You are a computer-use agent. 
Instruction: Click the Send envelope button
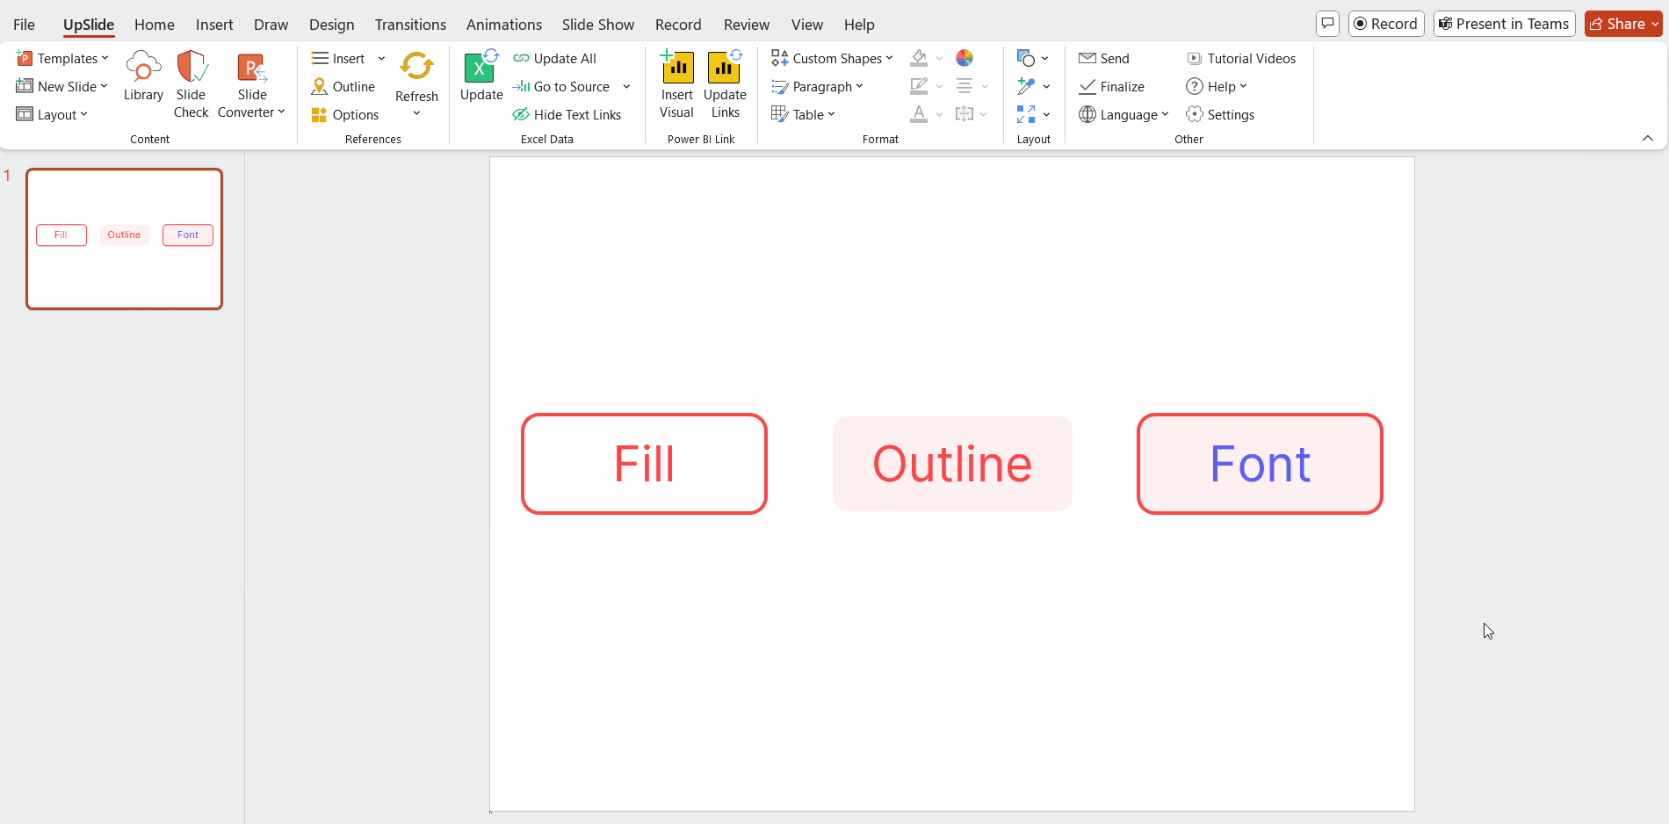point(1104,58)
